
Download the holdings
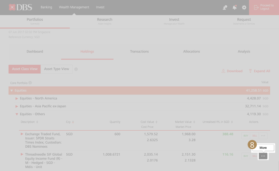pos(232,71)
